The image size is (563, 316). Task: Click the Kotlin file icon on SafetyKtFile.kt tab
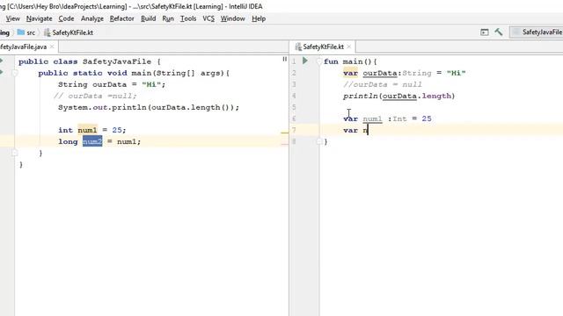pyautogui.click(x=298, y=47)
